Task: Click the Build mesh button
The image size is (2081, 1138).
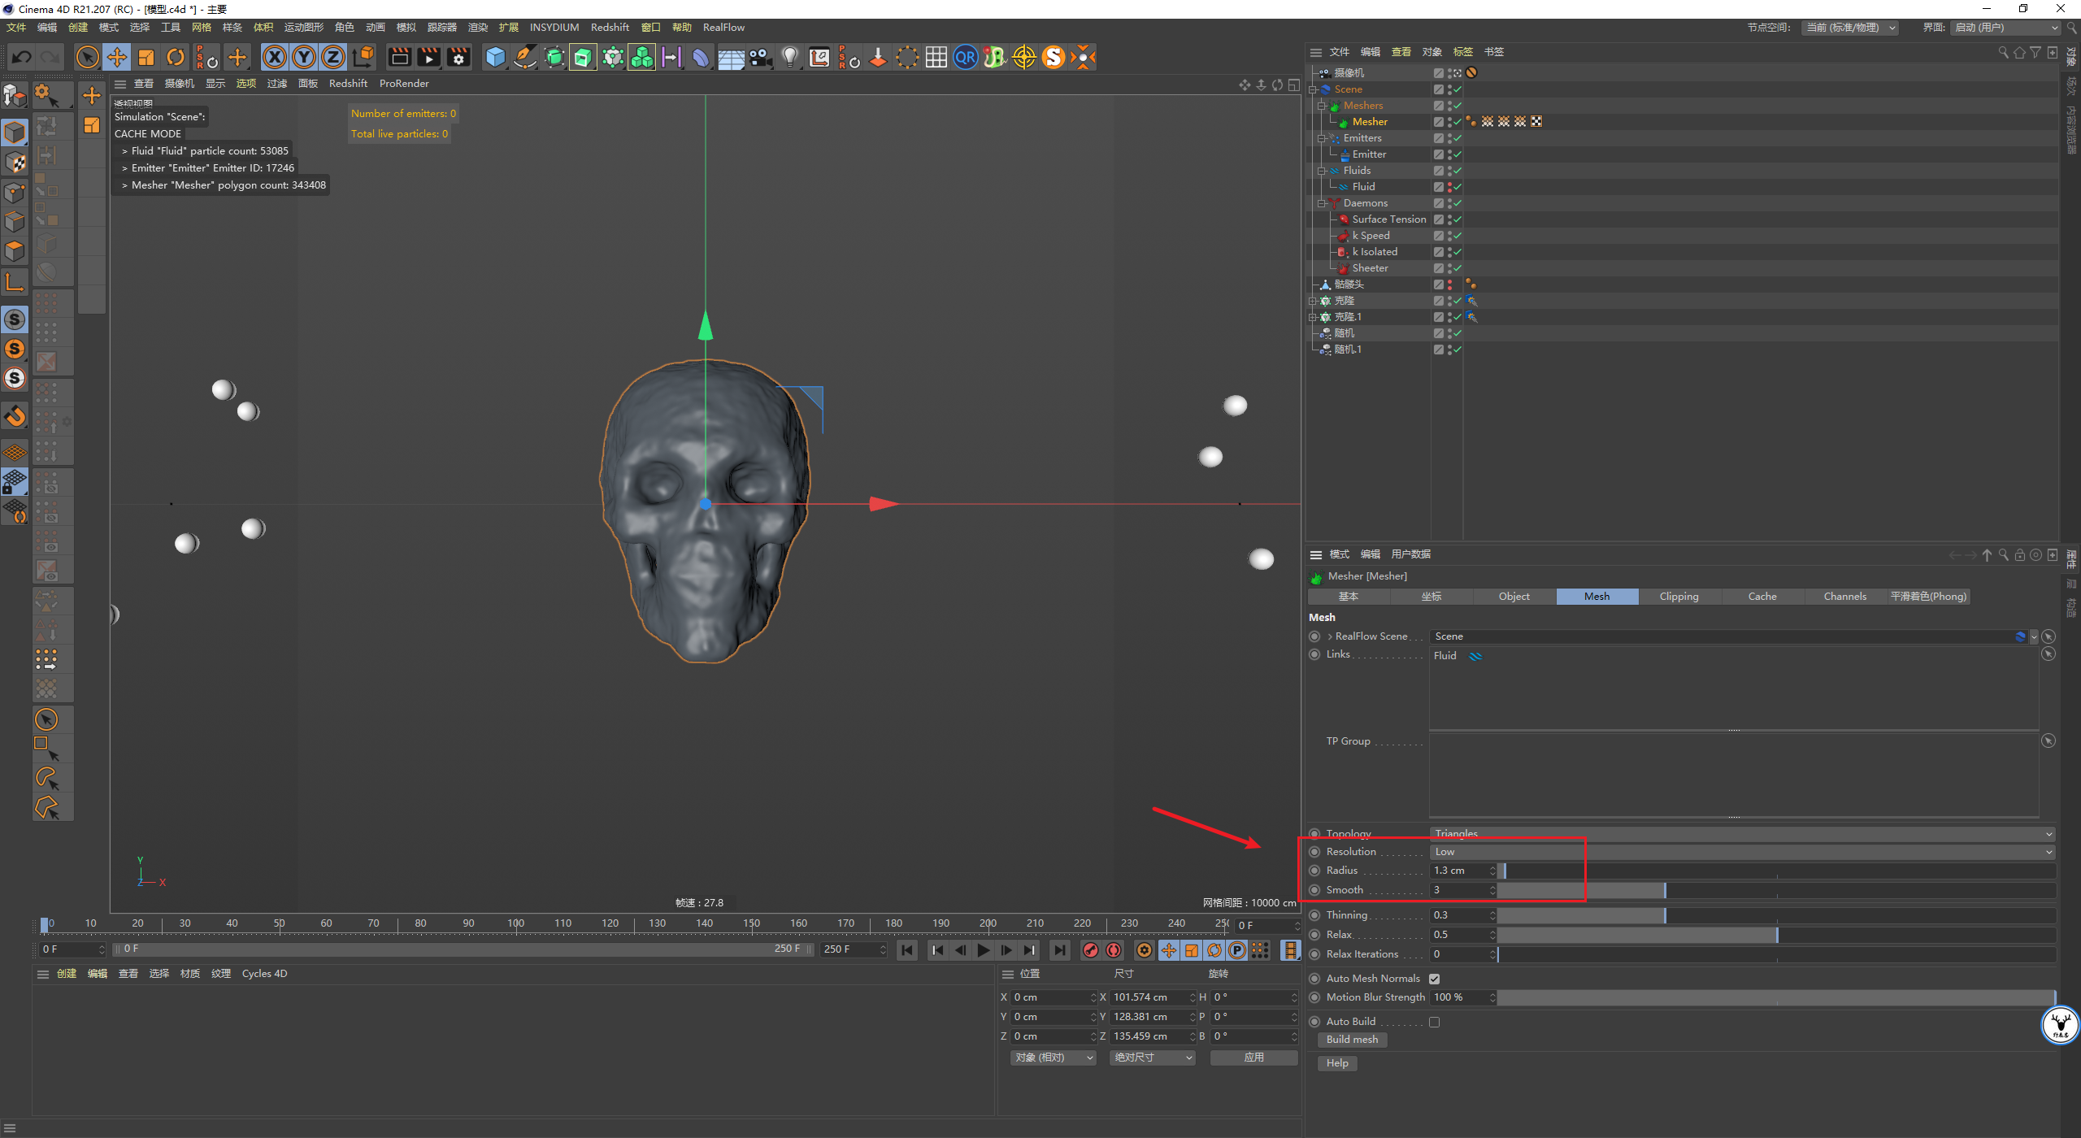Action: point(1352,1040)
